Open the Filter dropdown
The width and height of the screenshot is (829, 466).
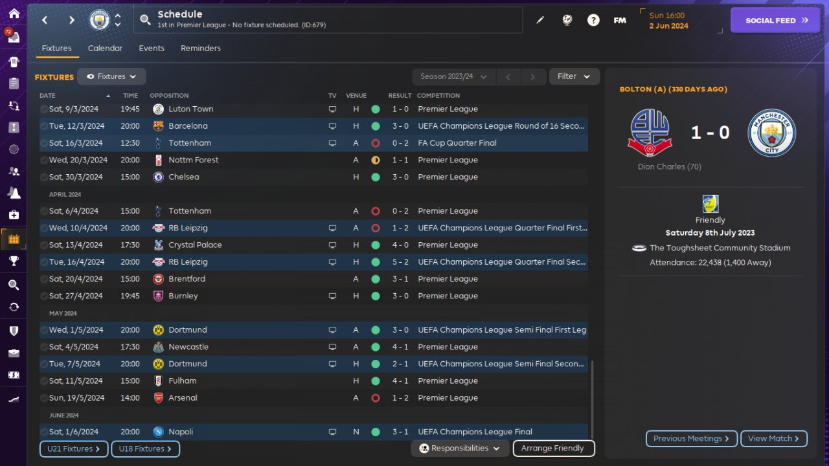click(574, 76)
